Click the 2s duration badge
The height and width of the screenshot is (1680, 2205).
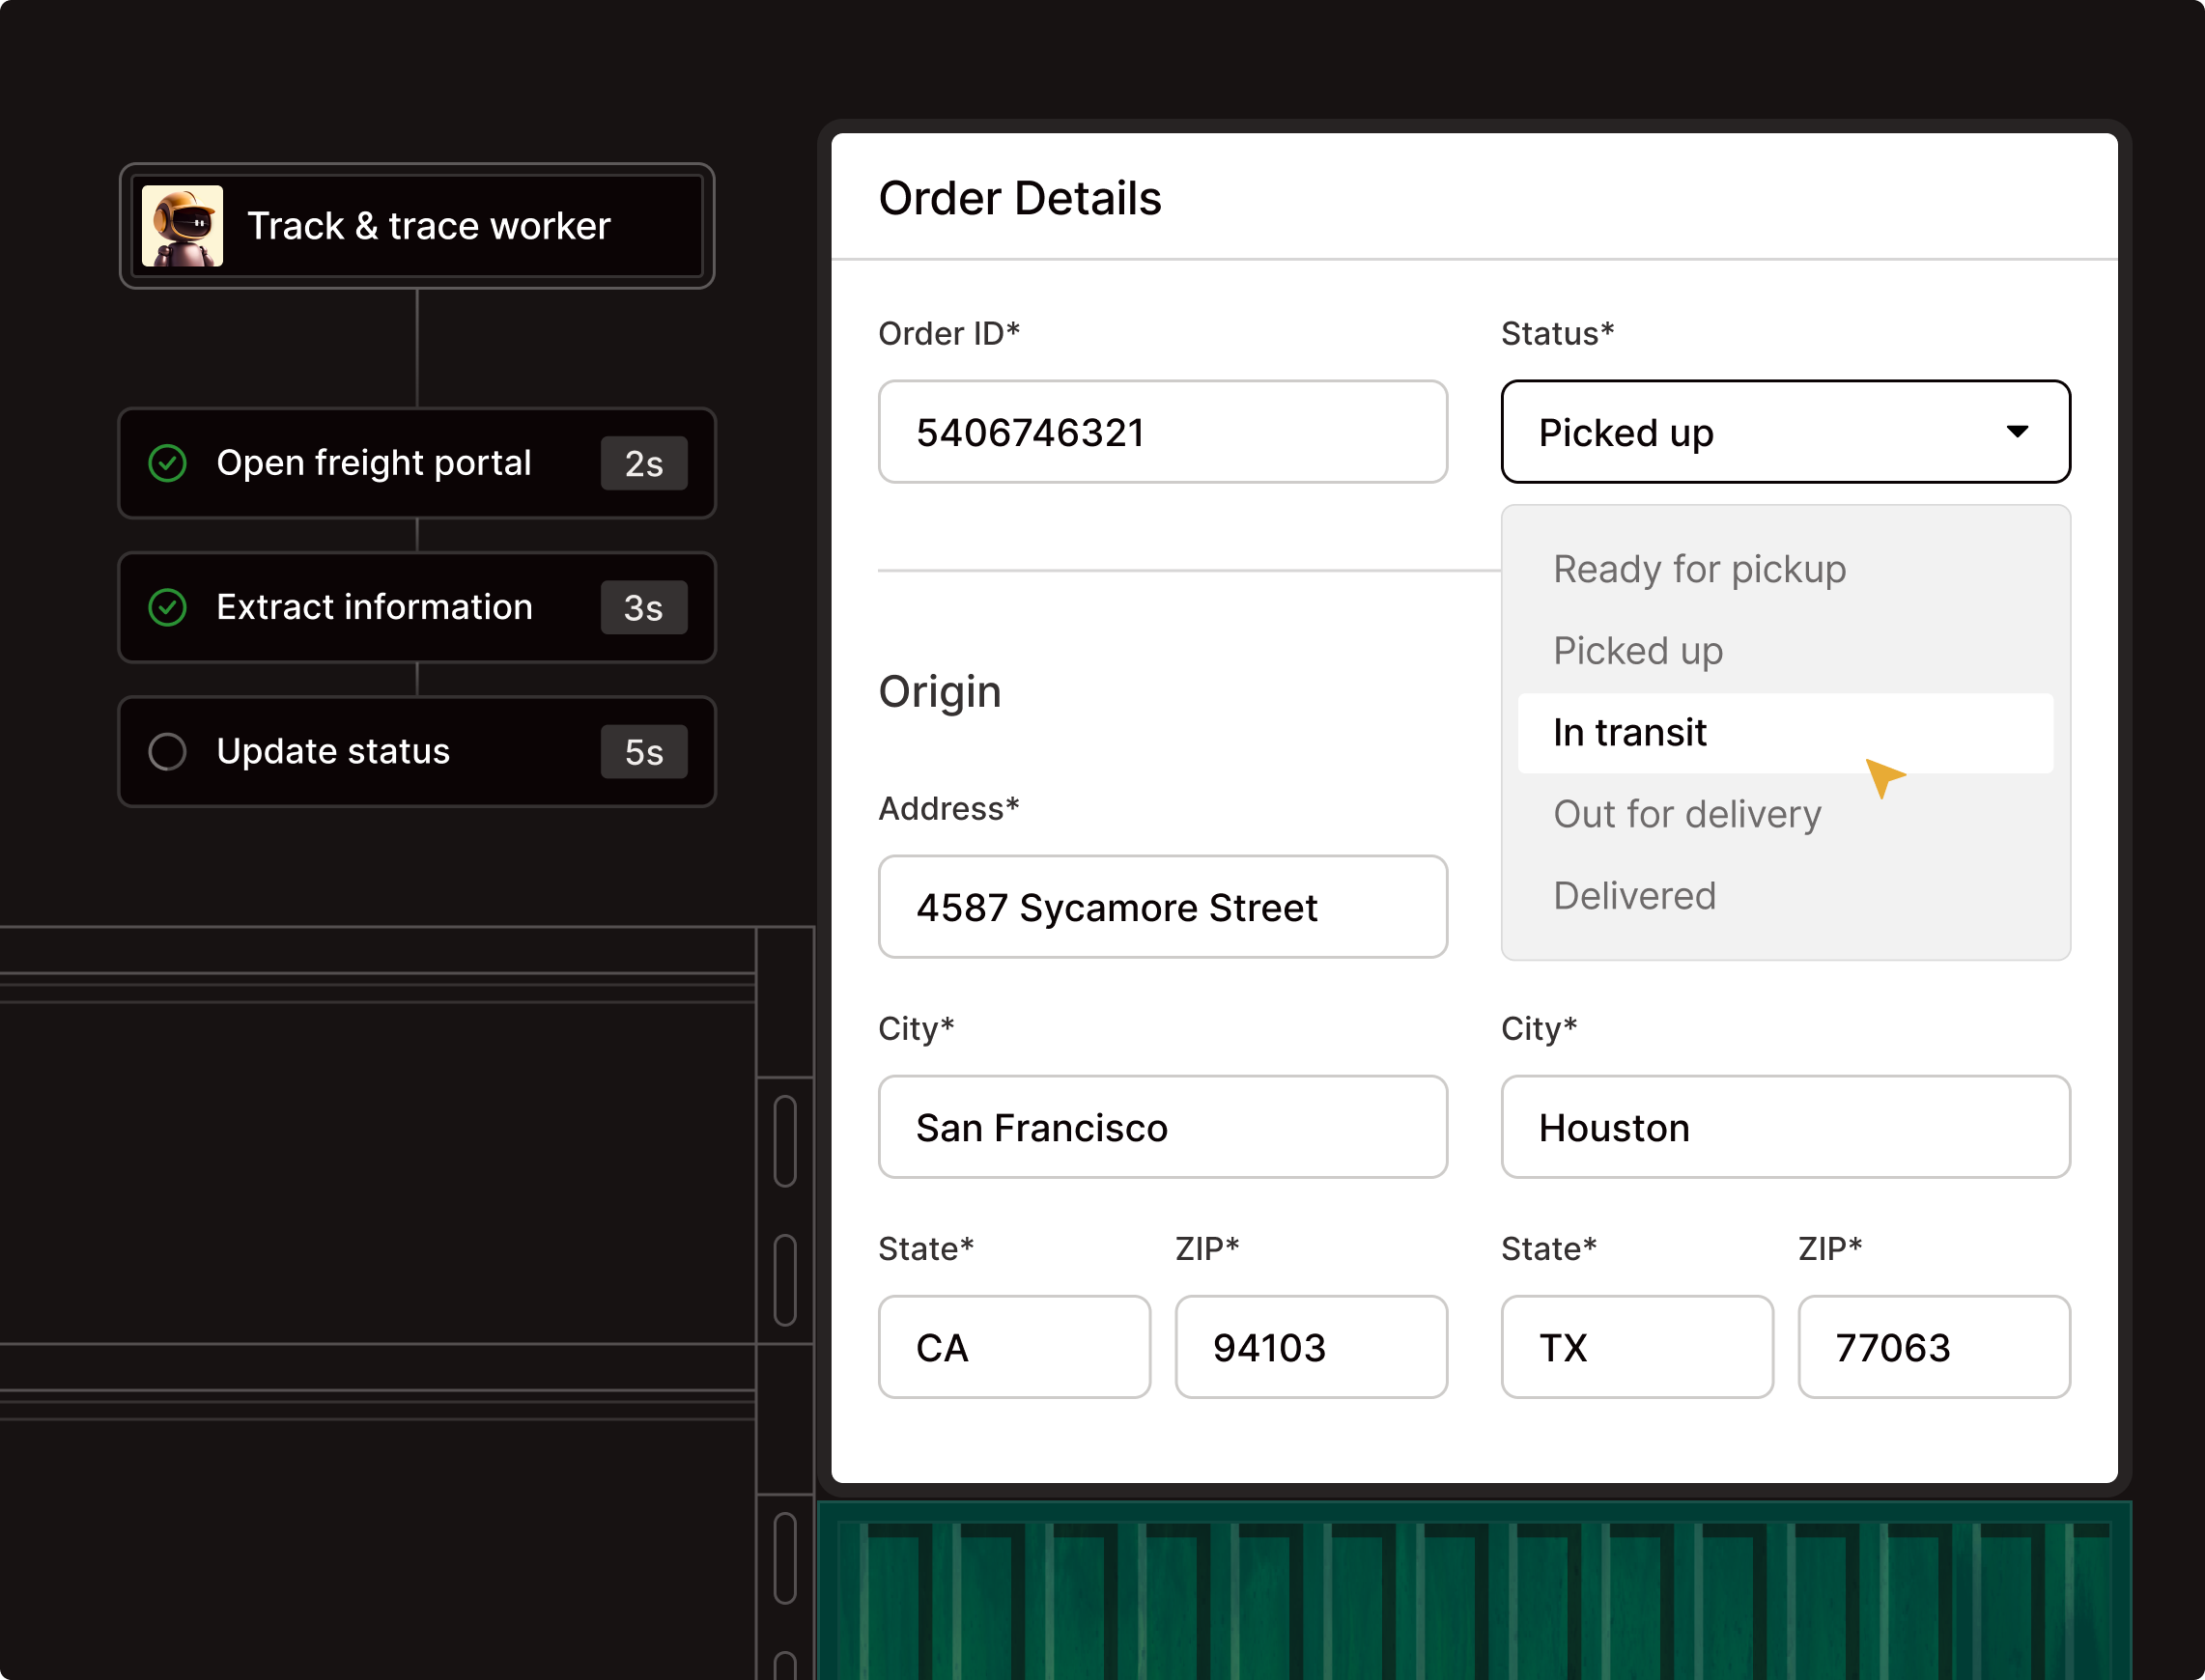(643, 463)
